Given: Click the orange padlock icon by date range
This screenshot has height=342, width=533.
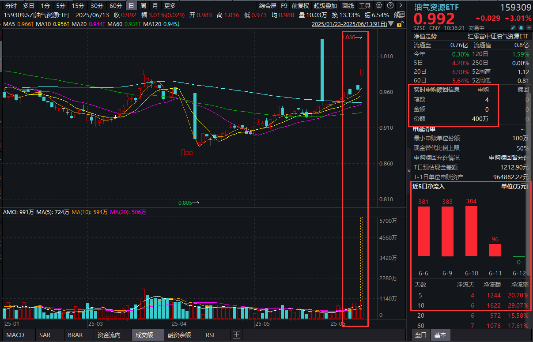Looking at the screenshot, I should [399, 24].
